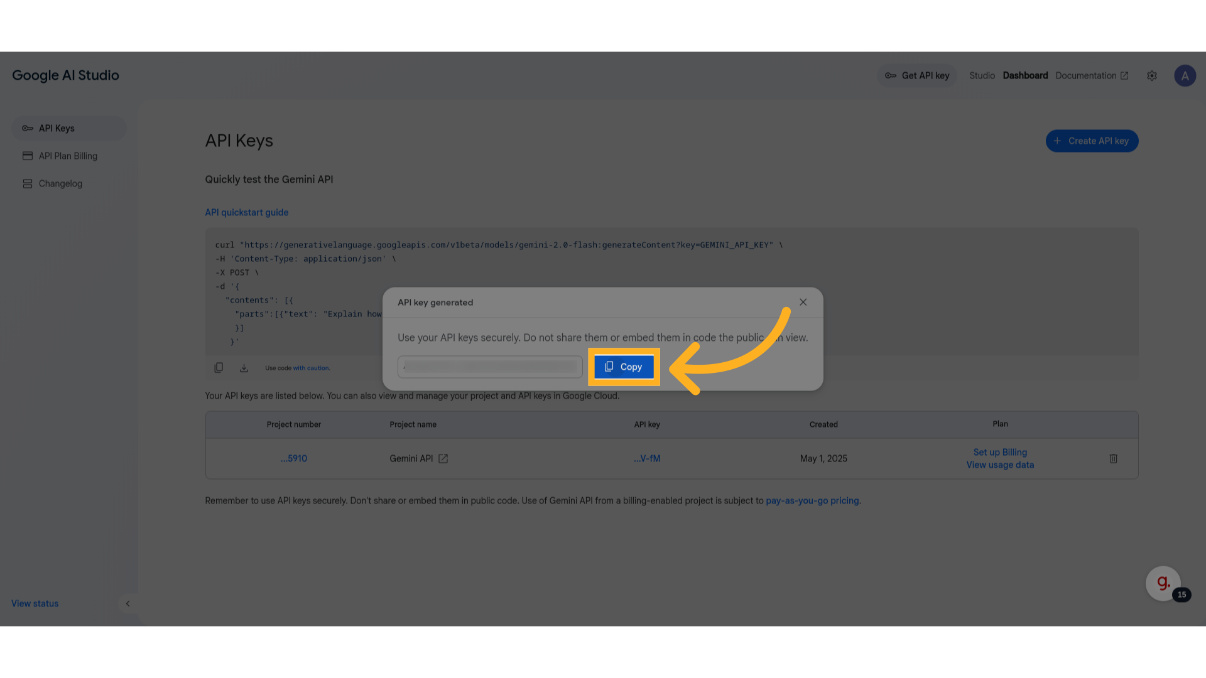Click the Create API key button
Image resolution: width=1206 pixels, height=678 pixels.
pos(1092,141)
